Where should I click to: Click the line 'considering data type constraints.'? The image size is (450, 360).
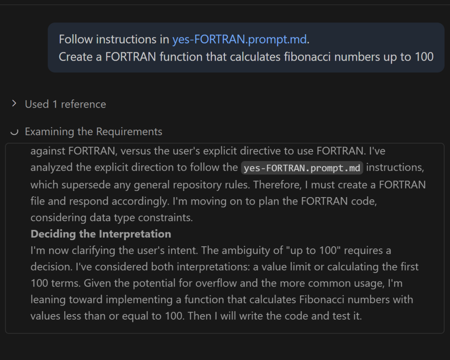112,217
